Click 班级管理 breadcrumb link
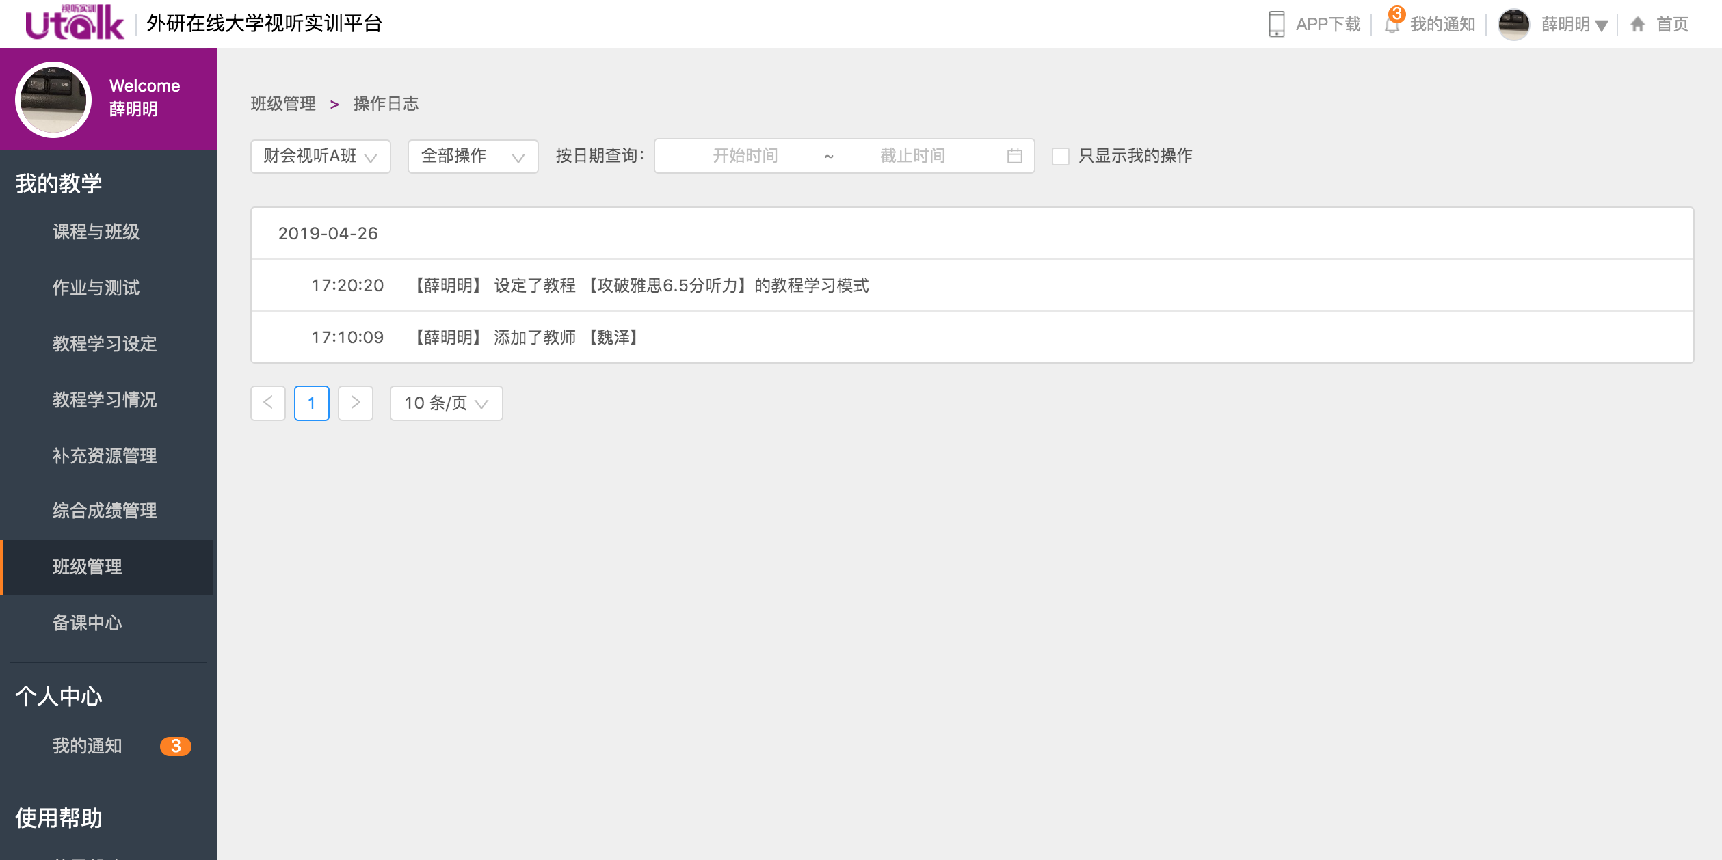 (283, 104)
